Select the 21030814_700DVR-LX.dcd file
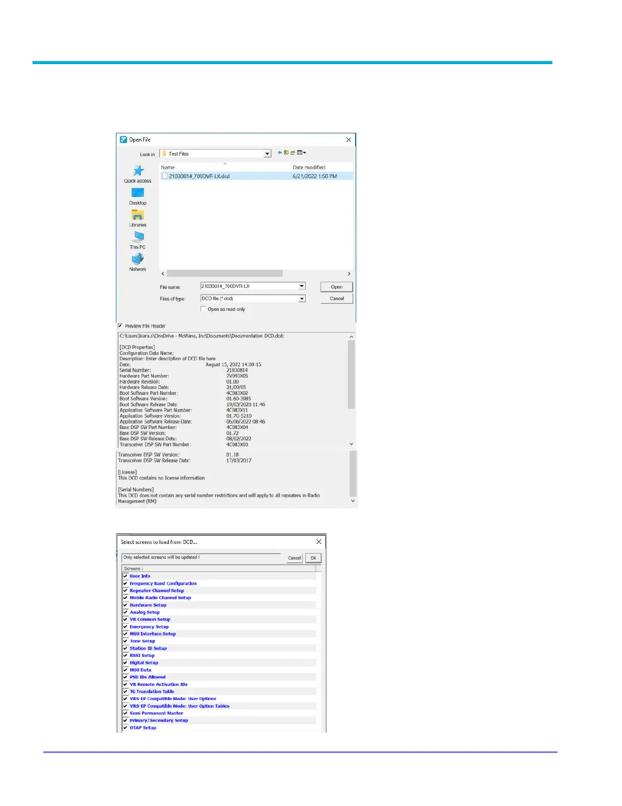The width and height of the screenshot is (622, 806). click(199, 176)
